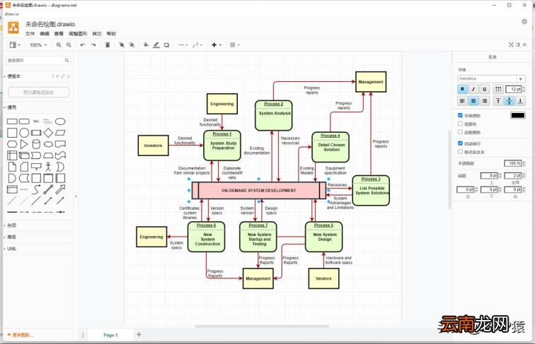535x344 pixels.
Task: Open the plus insert dropdown
Action: click(217, 45)
